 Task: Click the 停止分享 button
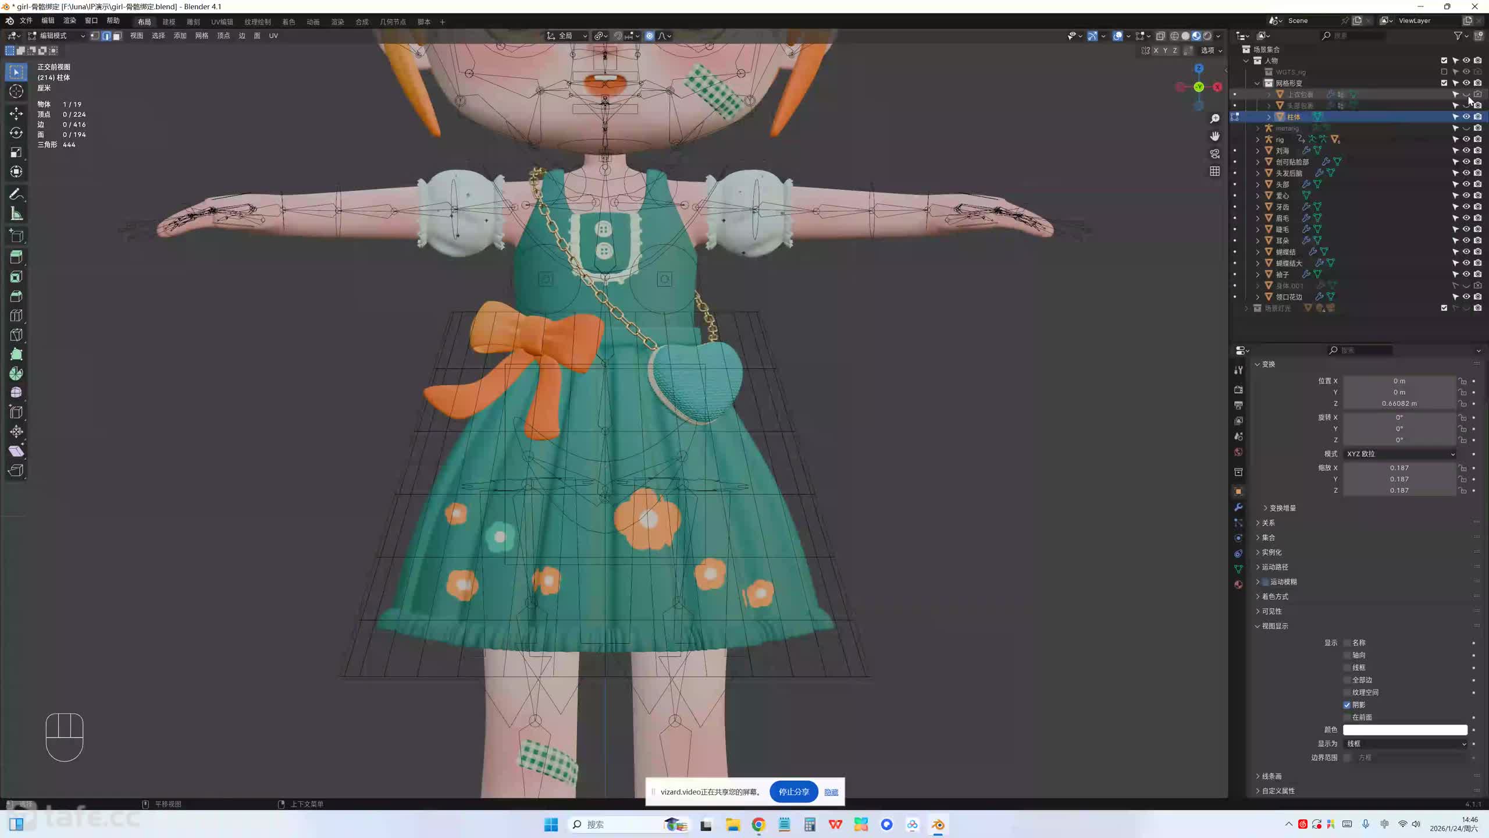click(x=793, y=791)
